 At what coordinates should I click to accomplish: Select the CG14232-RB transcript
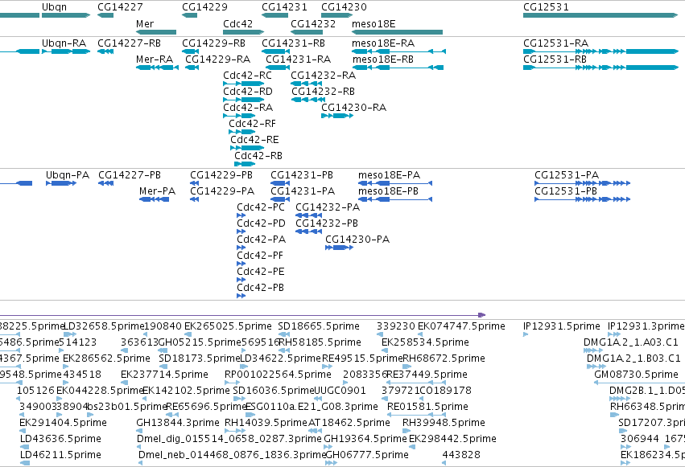pos(308,100)
